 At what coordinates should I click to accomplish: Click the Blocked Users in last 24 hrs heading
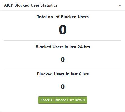coord(63,47)
